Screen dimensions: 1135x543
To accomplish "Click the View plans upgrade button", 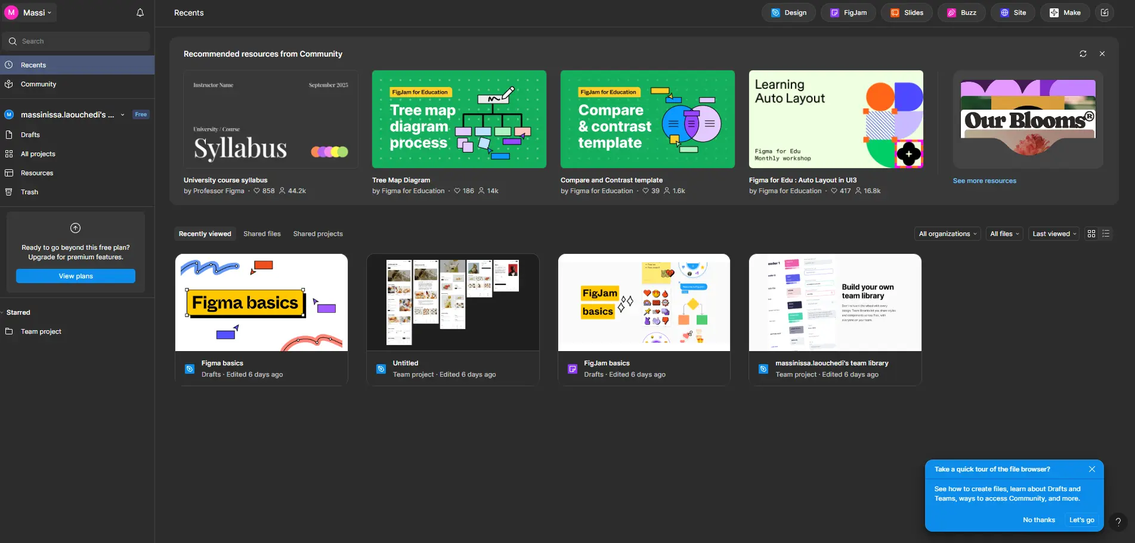I will (x=76, y=276).
